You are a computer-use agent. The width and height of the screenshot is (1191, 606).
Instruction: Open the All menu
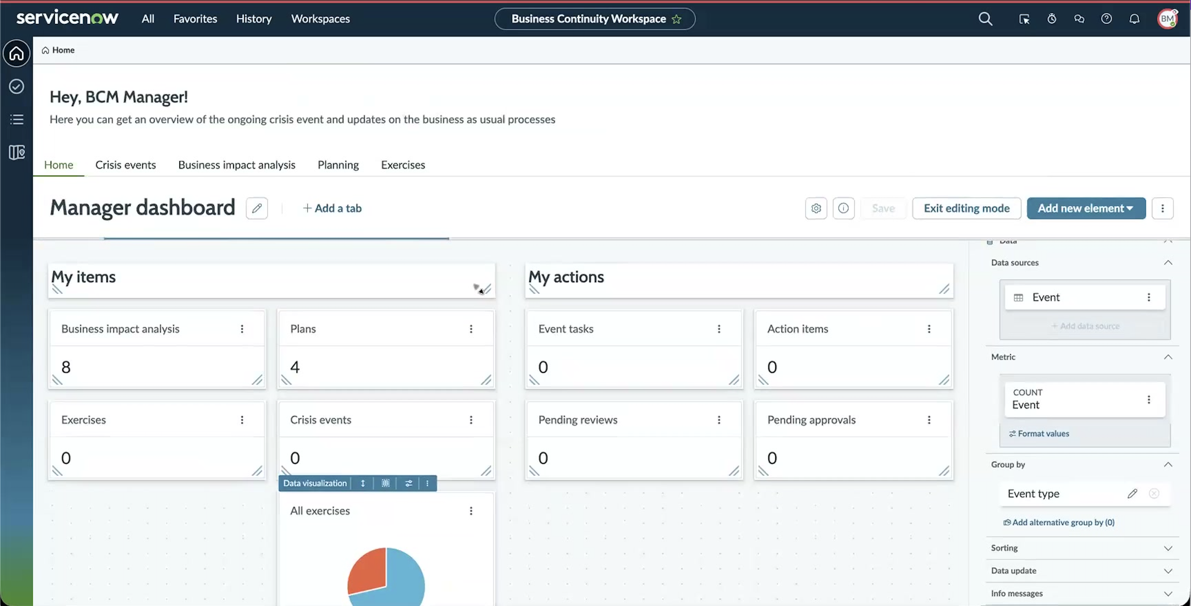coord(148,19)
